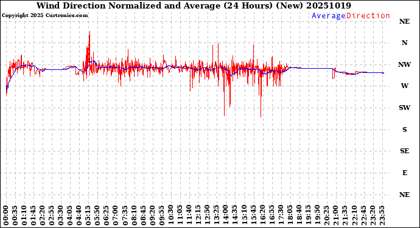Click the 00:00 time label

point(6,216)
